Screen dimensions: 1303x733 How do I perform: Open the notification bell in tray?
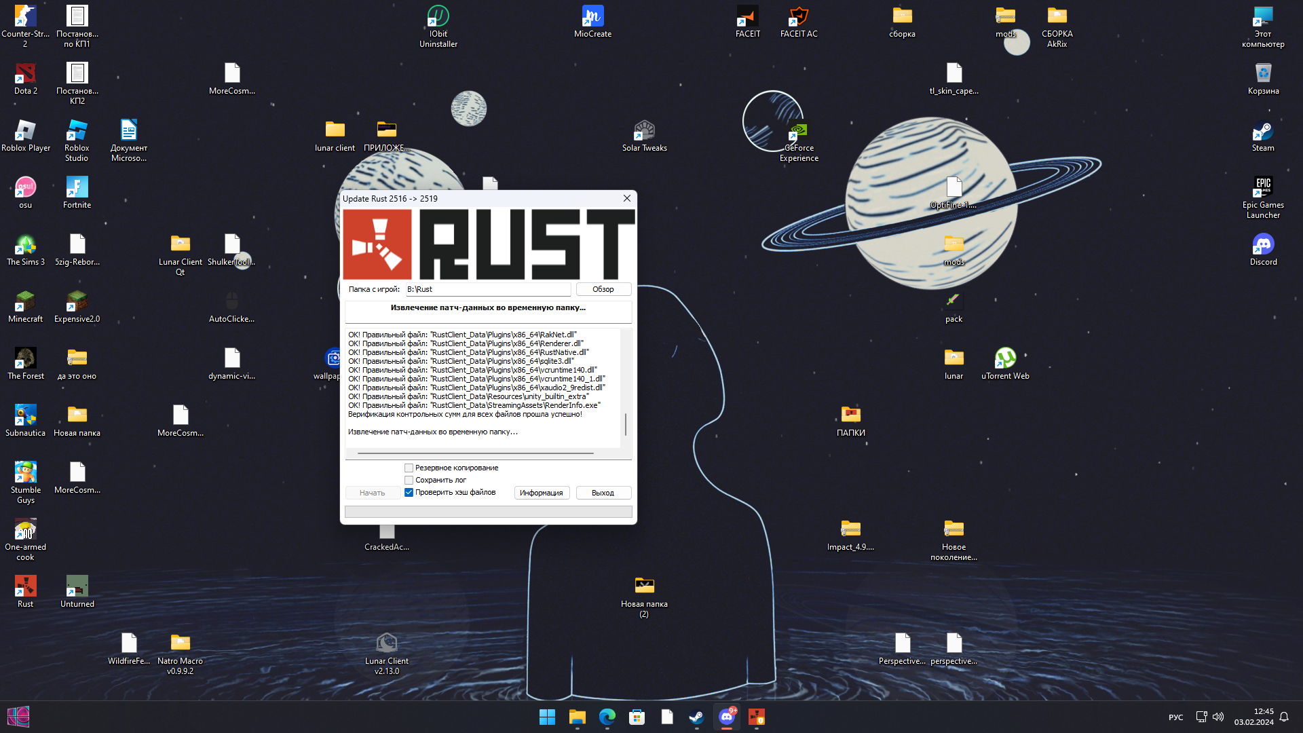coord(1284,717)
